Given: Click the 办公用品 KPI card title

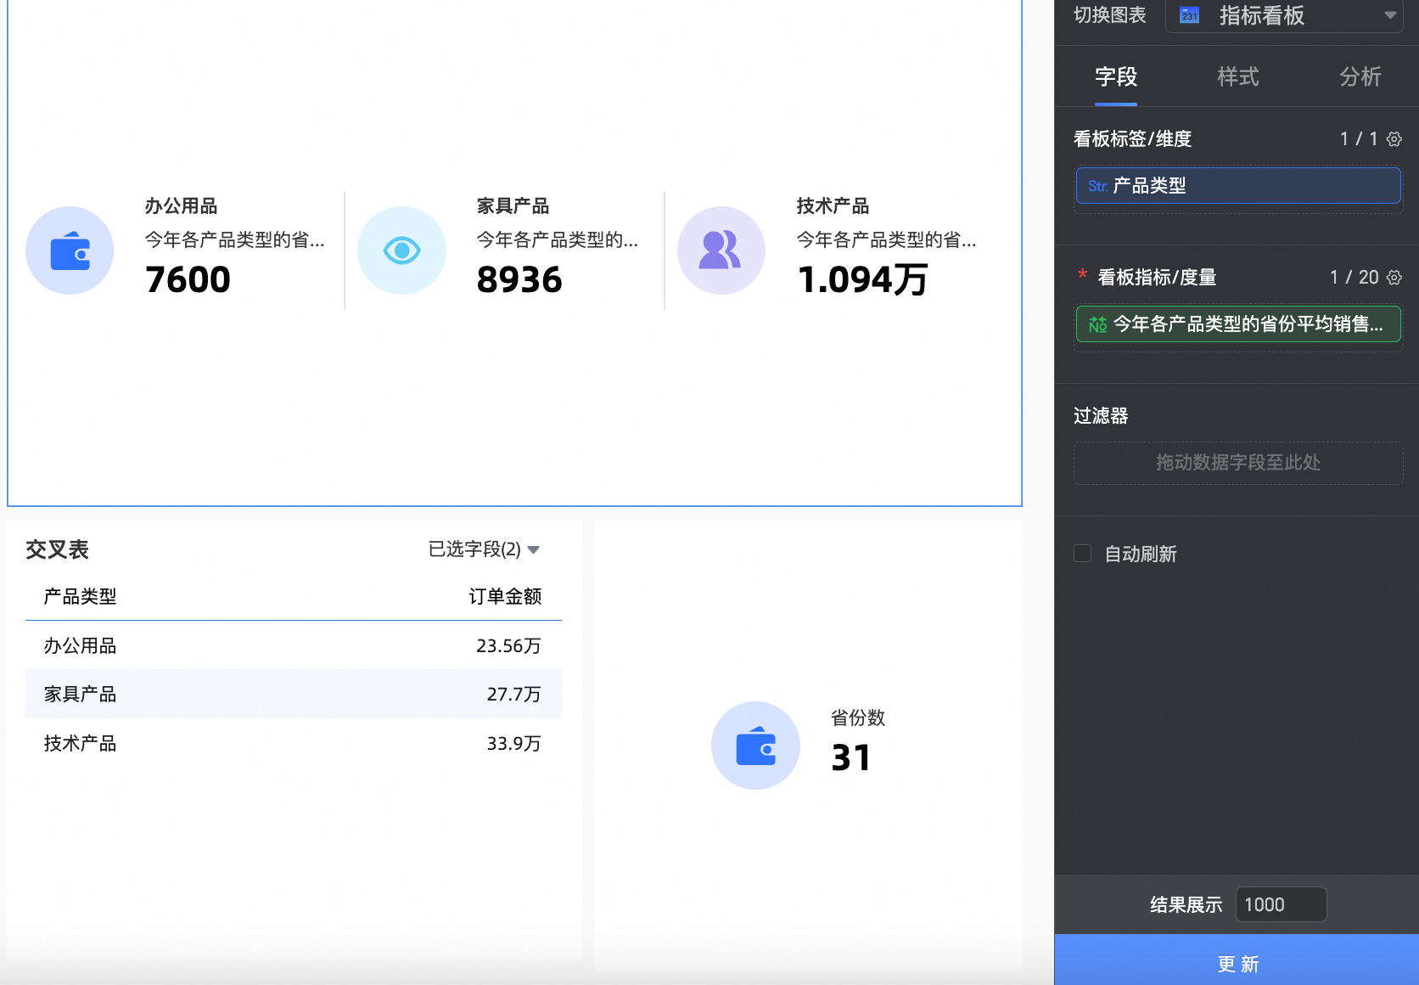Looking at the screenshot, I should tap(182, 206).
